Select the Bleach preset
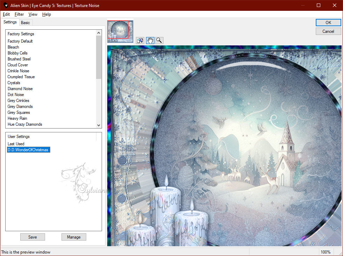 click(x=13, y=47)
